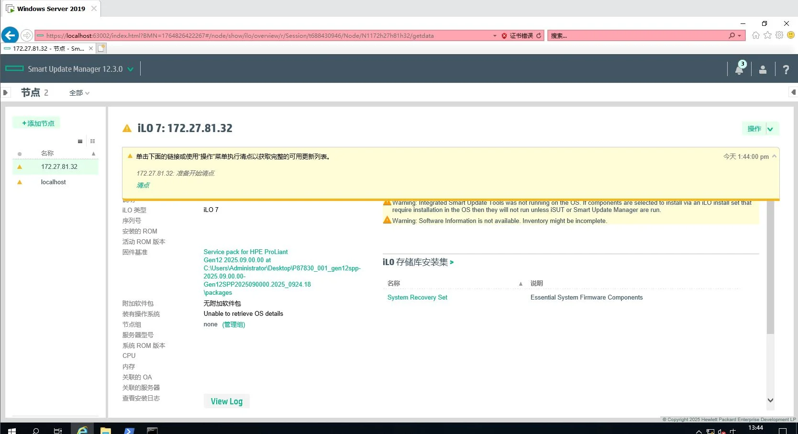The height and width of the screenshot is (434, 798).
Task: Click the 搜索 search input field
Action: 638,36
